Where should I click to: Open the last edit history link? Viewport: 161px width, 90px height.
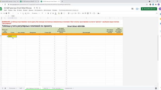68,10
